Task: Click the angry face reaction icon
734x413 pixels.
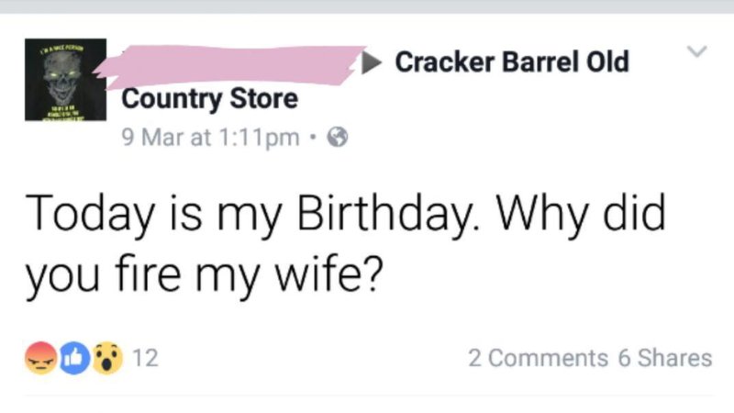Action: tap(40, 358)
